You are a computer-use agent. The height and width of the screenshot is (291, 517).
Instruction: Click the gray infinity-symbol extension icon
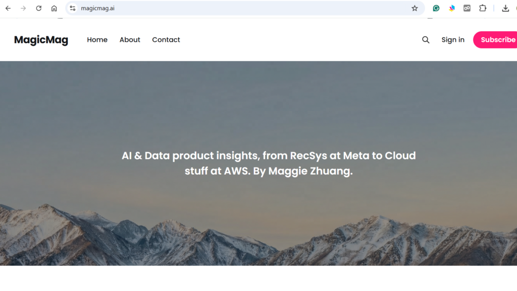click(467, 8)
